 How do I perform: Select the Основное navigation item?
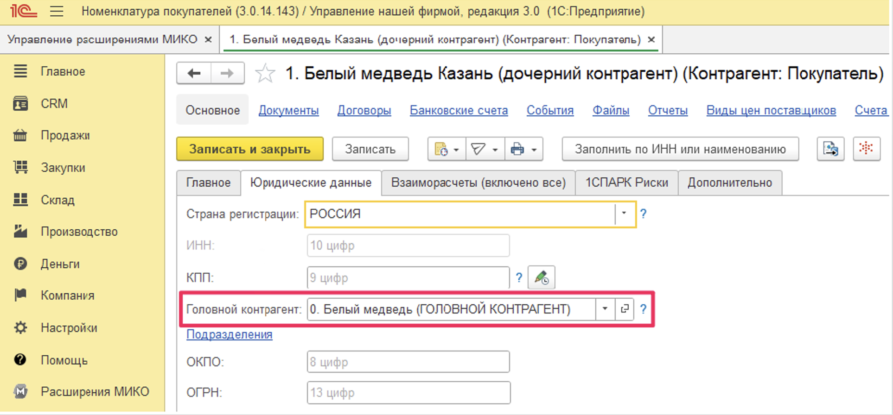(x=213, y=110)
